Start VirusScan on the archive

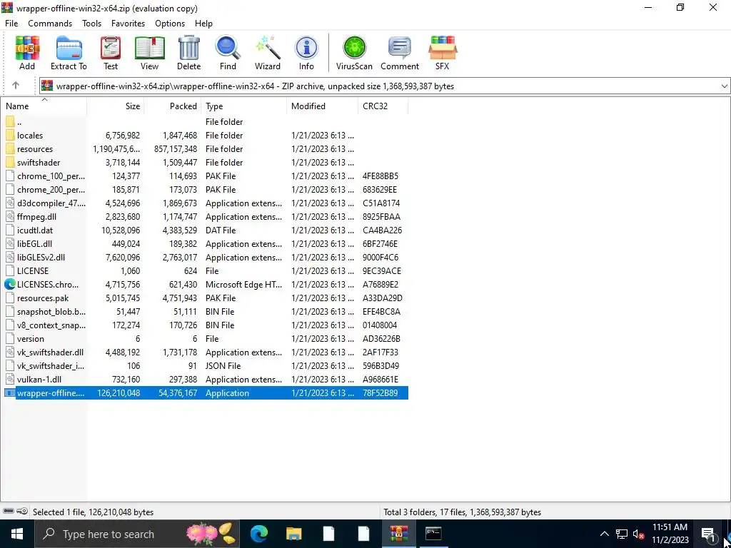(354, 53)
